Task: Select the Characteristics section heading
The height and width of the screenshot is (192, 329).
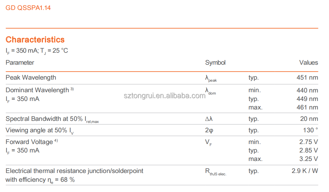Action: (x=35, y=40)
